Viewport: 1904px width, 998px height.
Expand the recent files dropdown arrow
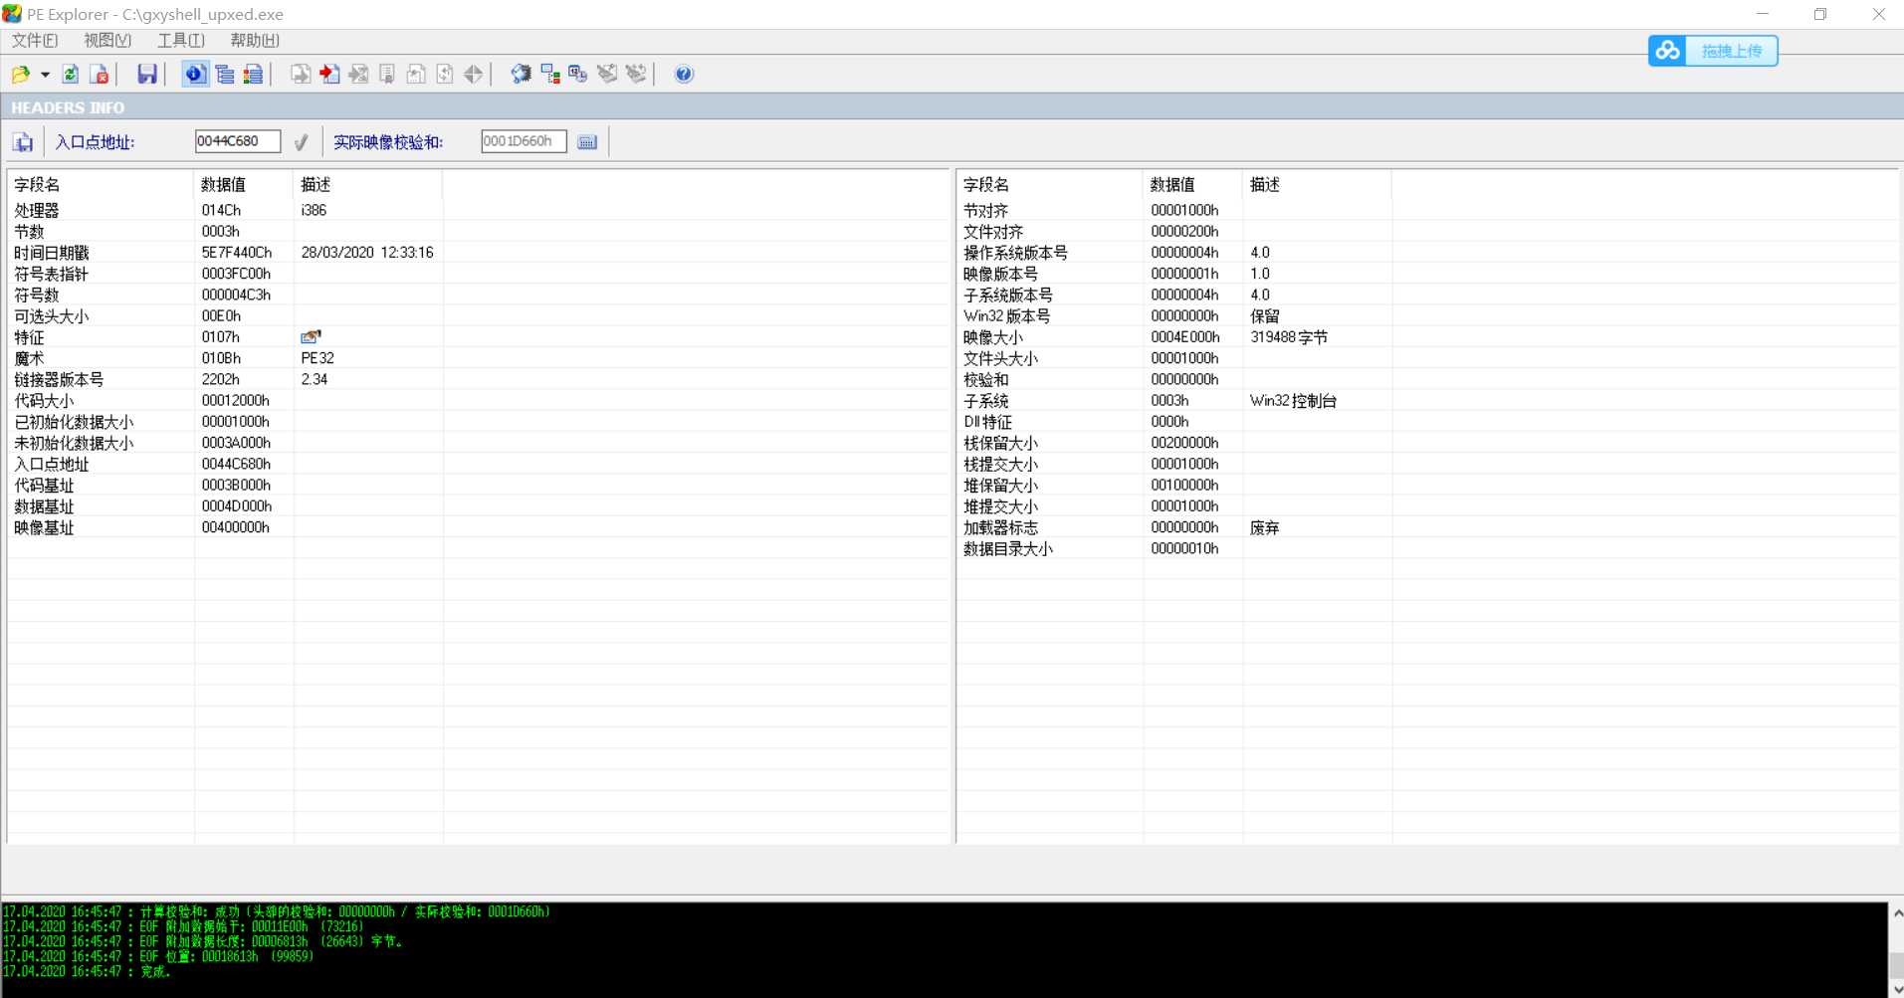45,74
